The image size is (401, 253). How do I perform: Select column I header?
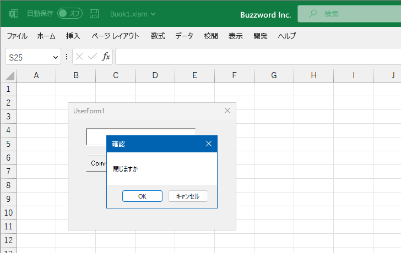353,75
